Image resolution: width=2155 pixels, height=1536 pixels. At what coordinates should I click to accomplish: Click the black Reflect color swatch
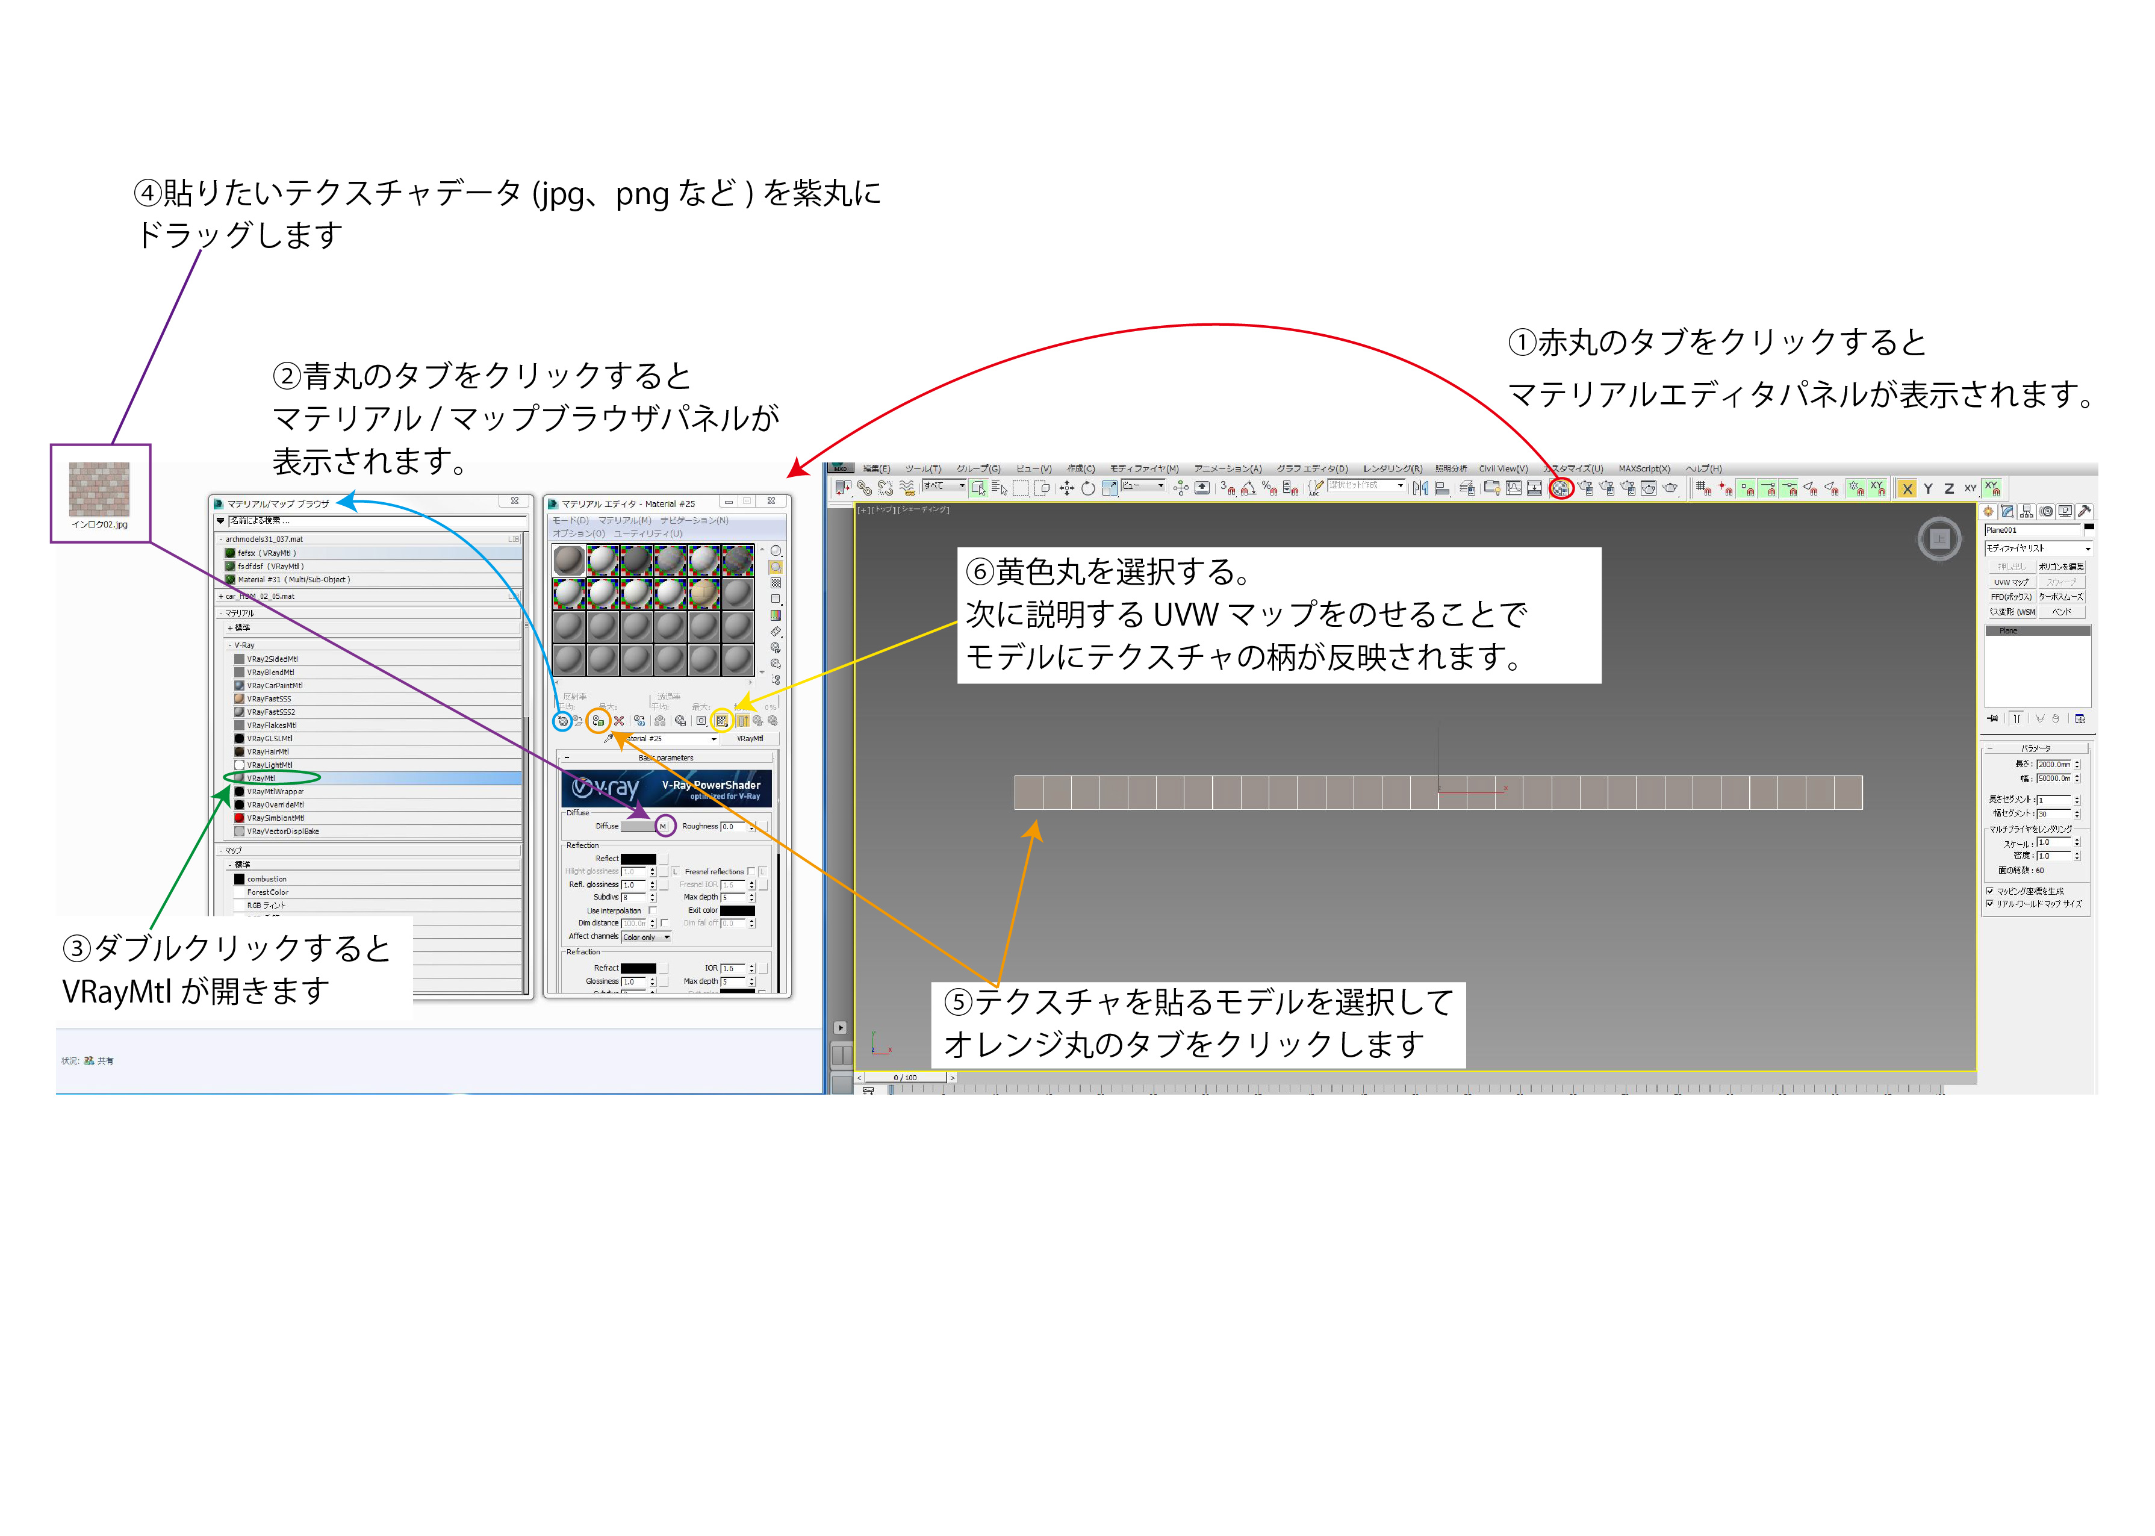point(638,859)
